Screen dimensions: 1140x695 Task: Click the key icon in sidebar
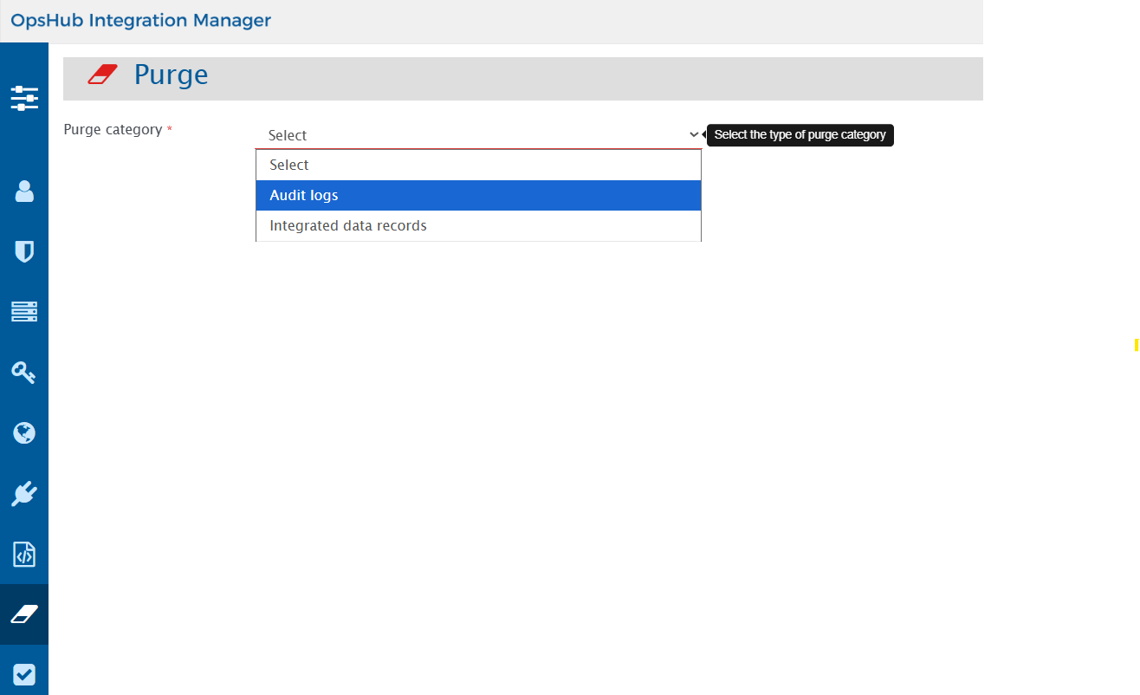(24, 373)
